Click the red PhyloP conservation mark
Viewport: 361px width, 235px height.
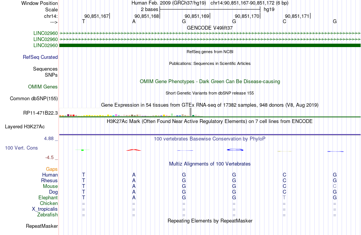134,150
